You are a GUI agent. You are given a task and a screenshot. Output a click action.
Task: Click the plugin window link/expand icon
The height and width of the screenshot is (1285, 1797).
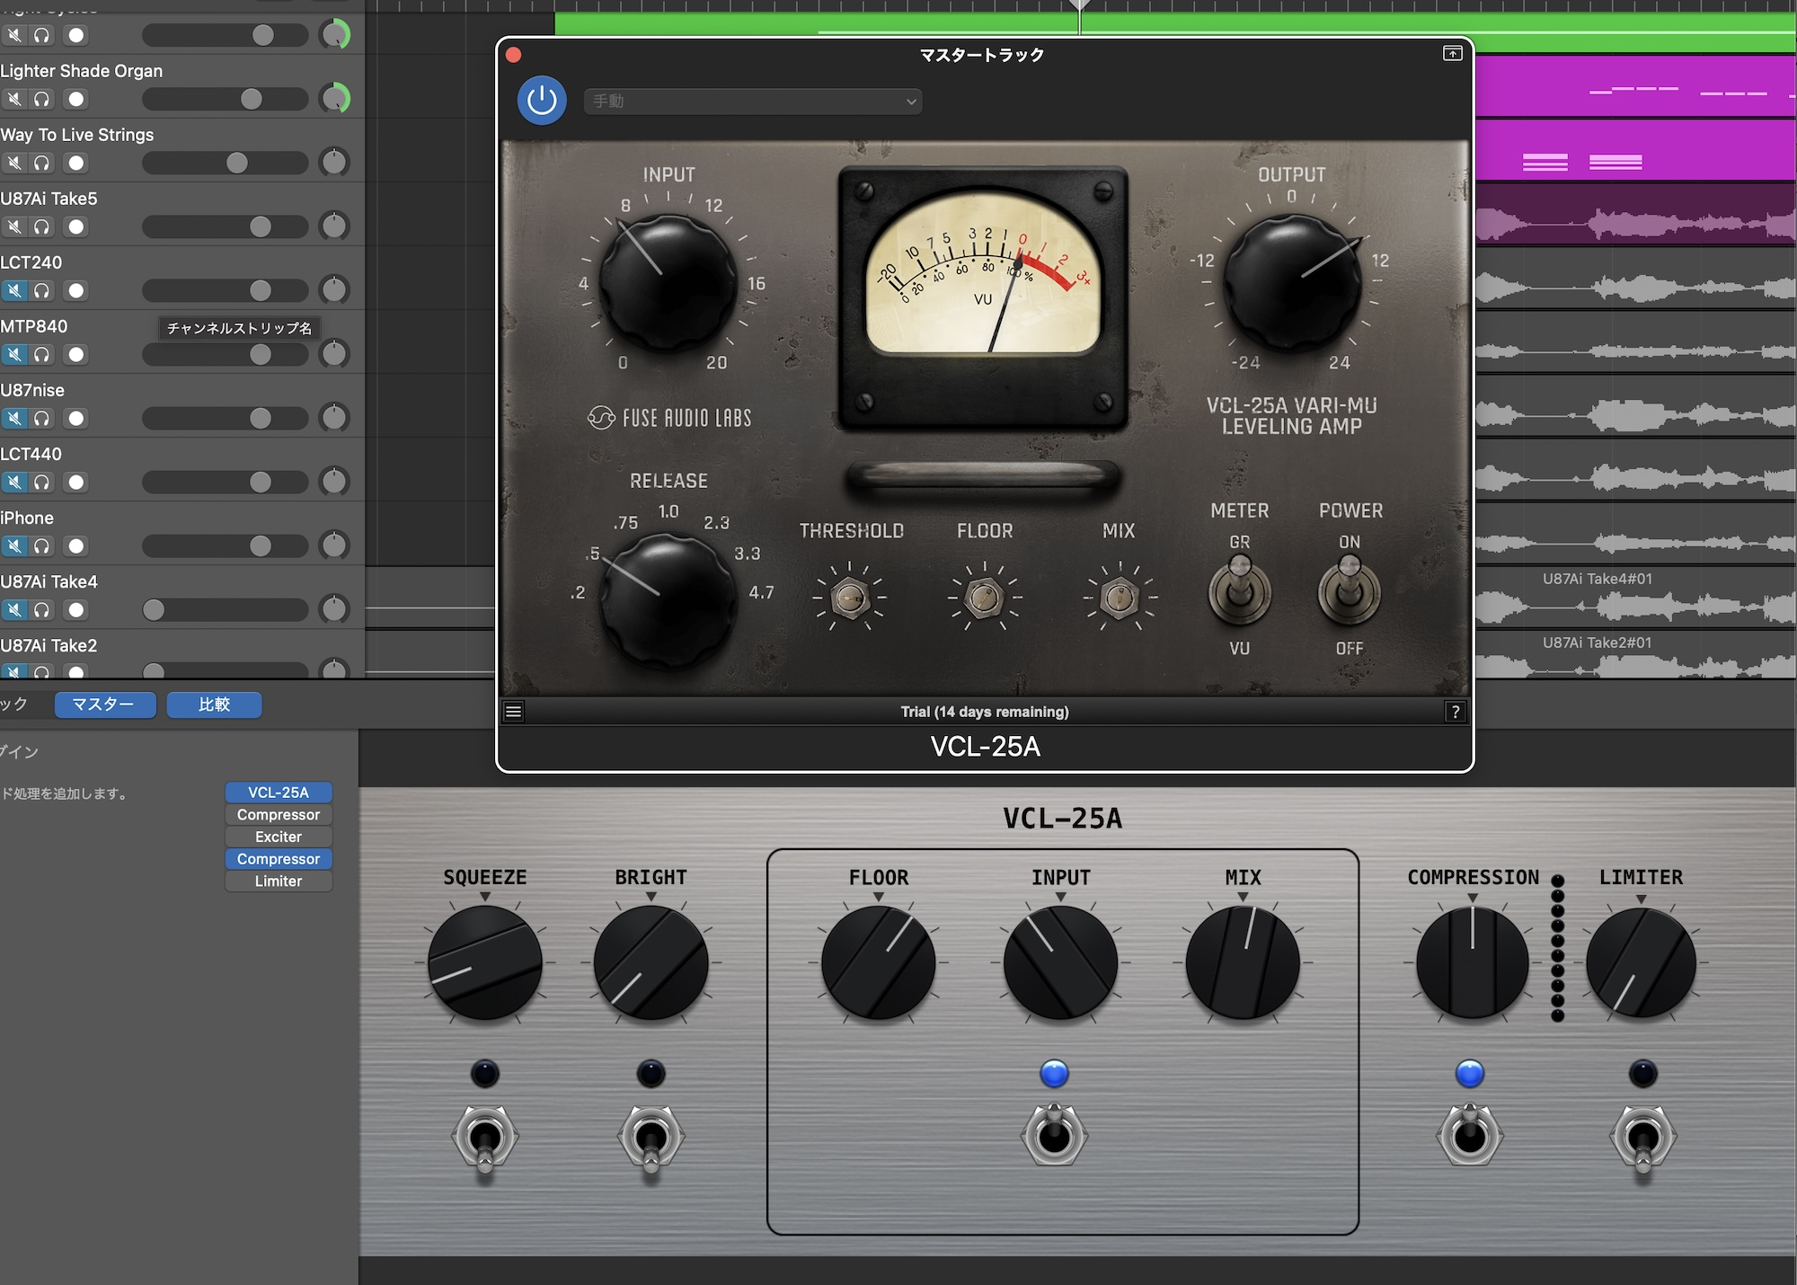tap(1453, 54)
